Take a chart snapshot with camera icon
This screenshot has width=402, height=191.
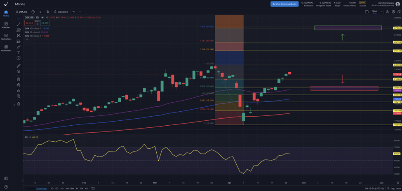click(x=399, y=12)
